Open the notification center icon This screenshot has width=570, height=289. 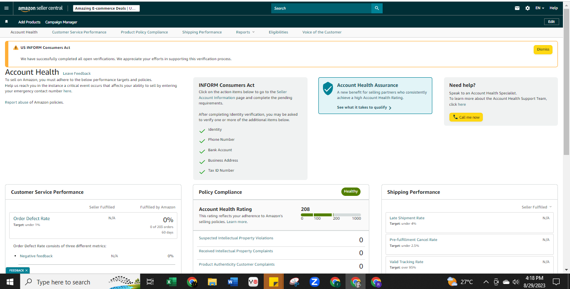tap(556, 282)
